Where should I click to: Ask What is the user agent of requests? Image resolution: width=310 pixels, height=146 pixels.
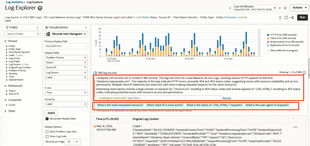[x=267, y=105]
